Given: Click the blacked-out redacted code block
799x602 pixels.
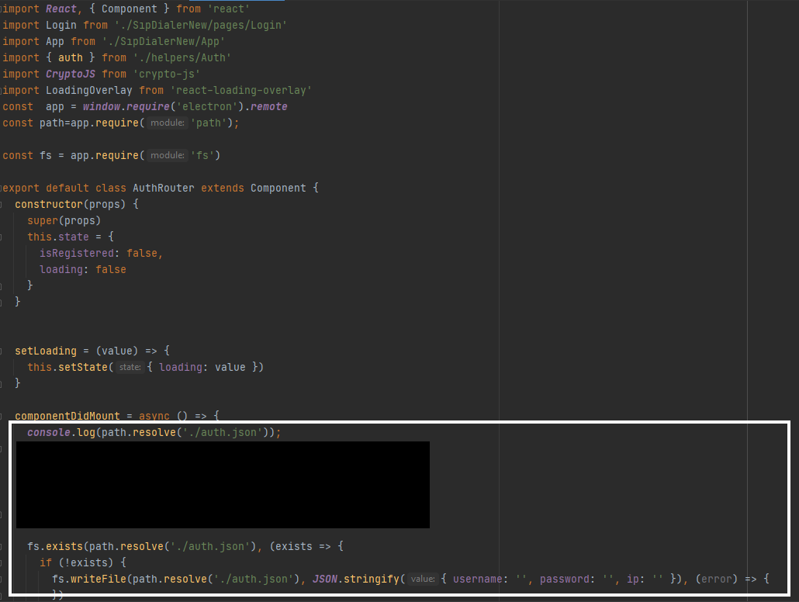Looking at the screenshot, I should pos(223,485).
